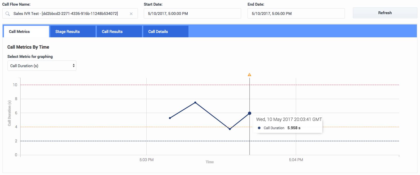The height and width of the screenshot is (175, 420).
Task: Click the Start Date field
Action: (x=192, y=14)
